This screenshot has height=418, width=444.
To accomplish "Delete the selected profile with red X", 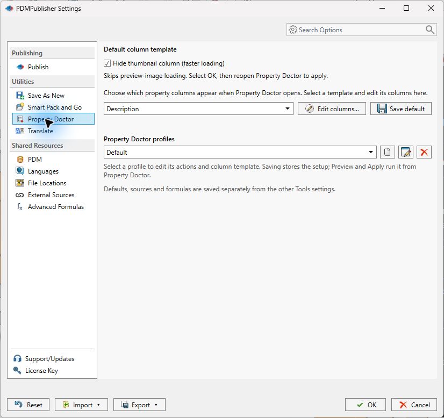I will (424, 152).
